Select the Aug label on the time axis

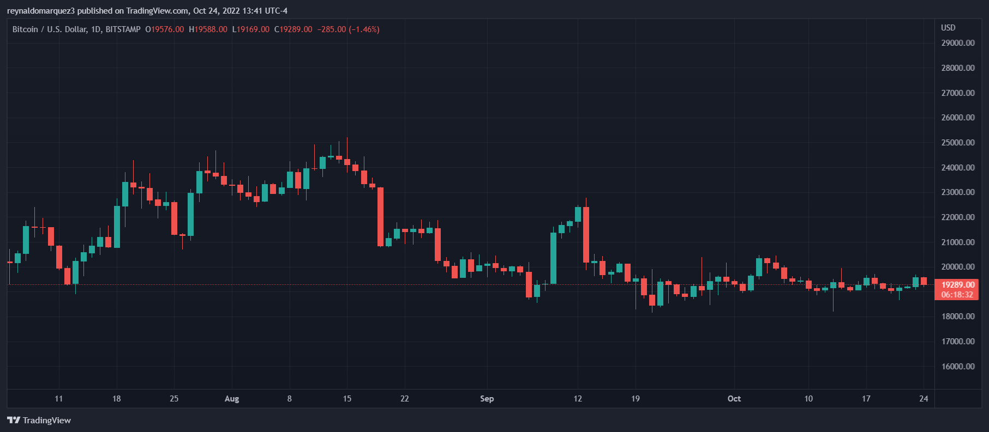pyautogui.click(x=232, y=399)
